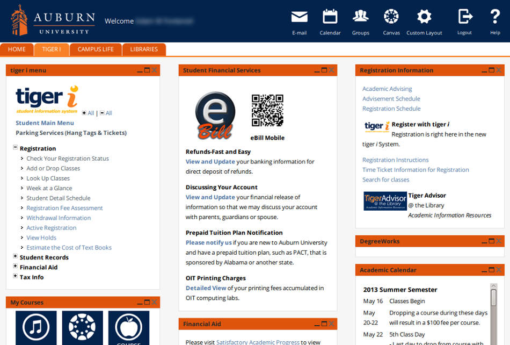Open Estimate the Cost of Text Books
The height and width of the screenshot is (345, 510).
click(x=69, y=248)
